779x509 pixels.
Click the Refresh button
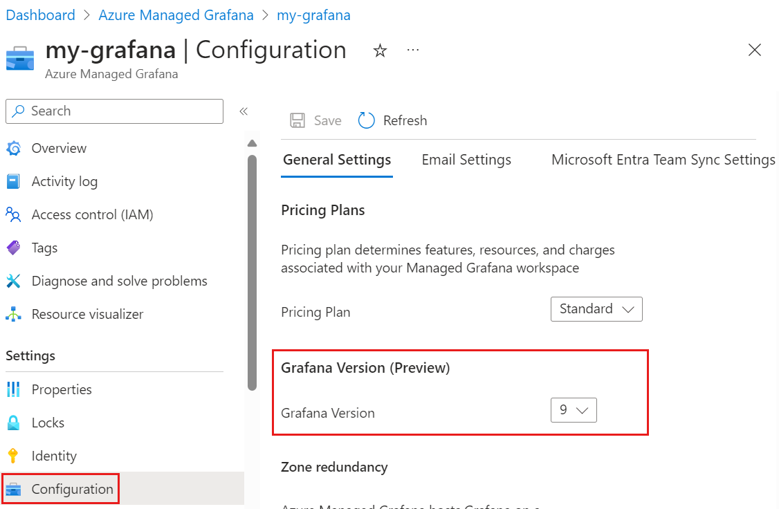point(393,120)
